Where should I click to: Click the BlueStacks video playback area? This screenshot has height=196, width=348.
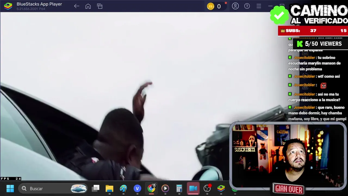tap(114, 96)
